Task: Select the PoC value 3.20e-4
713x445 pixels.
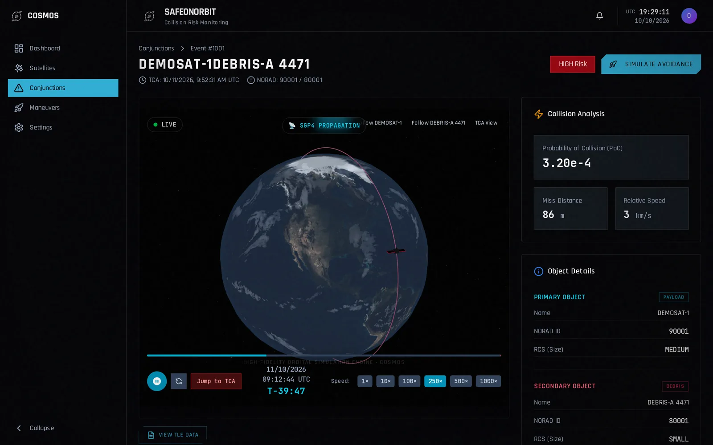Action: (x=567, y=163)
